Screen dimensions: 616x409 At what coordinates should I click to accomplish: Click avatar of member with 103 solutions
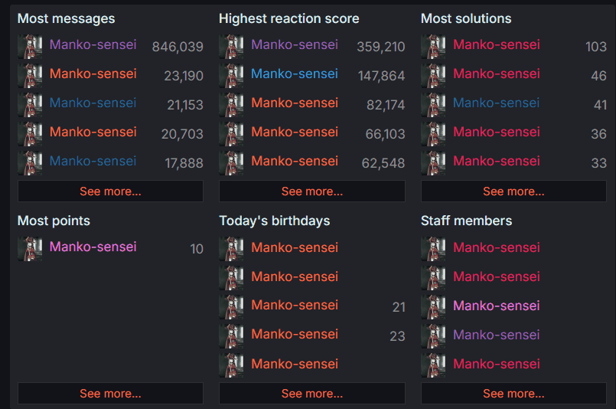433,47
